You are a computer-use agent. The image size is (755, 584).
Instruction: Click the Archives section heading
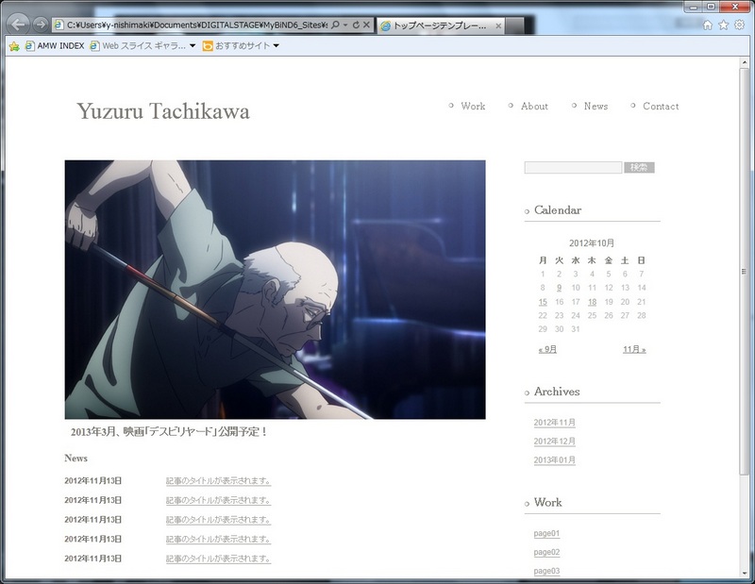click(x=557, y=392)
